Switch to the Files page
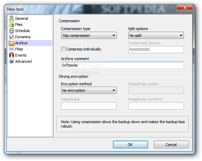 [19, 25]
